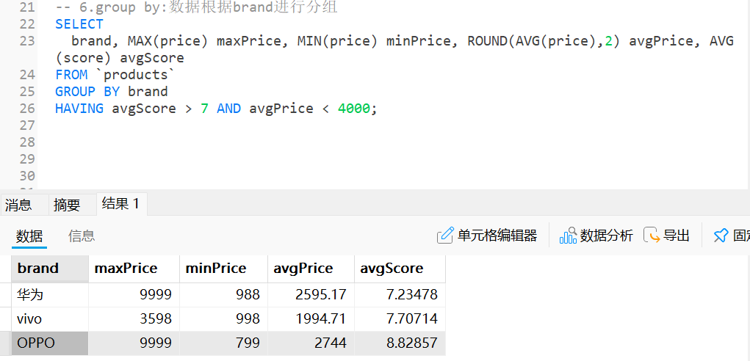The height and width of the screenshot is (361, 750).
Task: Select the avgScore column header
Action: point(398,269)
